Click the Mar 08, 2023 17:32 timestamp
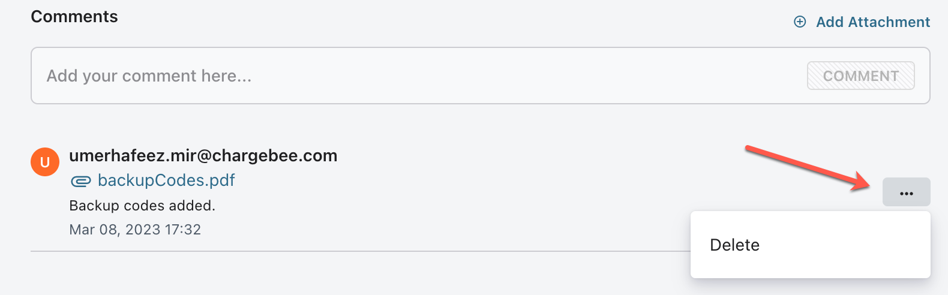The image size is (948, 295). 135,230
